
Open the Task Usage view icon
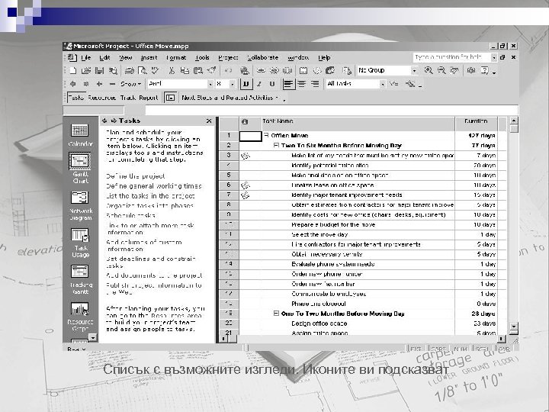[x=80, y=243]
